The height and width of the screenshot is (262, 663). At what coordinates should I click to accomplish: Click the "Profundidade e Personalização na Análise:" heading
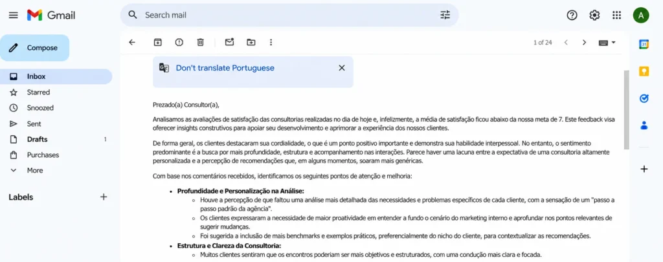(x=241, y=191)
